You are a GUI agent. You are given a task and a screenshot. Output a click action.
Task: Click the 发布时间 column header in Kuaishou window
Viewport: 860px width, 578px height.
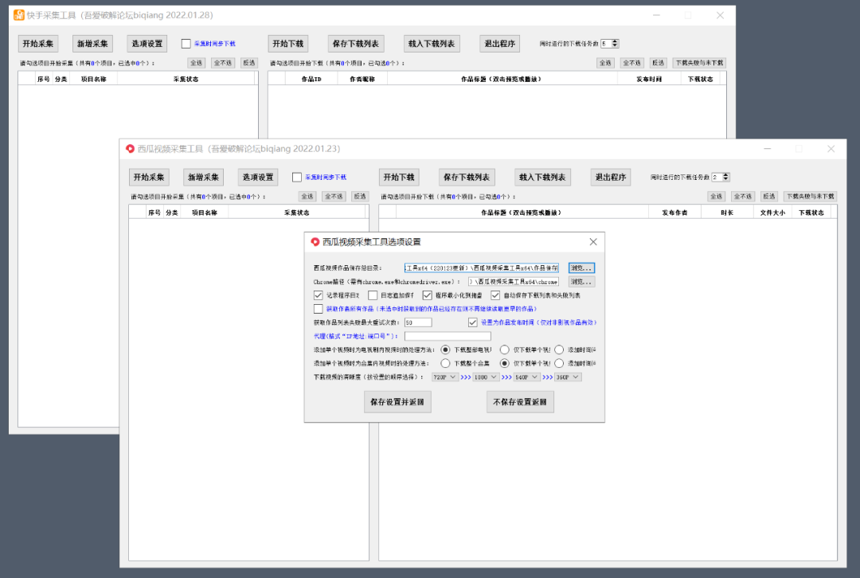(649, 79)
